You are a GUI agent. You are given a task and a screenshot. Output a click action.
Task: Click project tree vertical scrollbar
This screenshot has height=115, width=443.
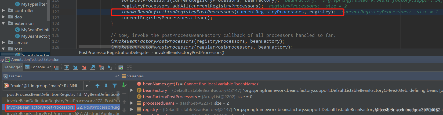pos(49,11)
